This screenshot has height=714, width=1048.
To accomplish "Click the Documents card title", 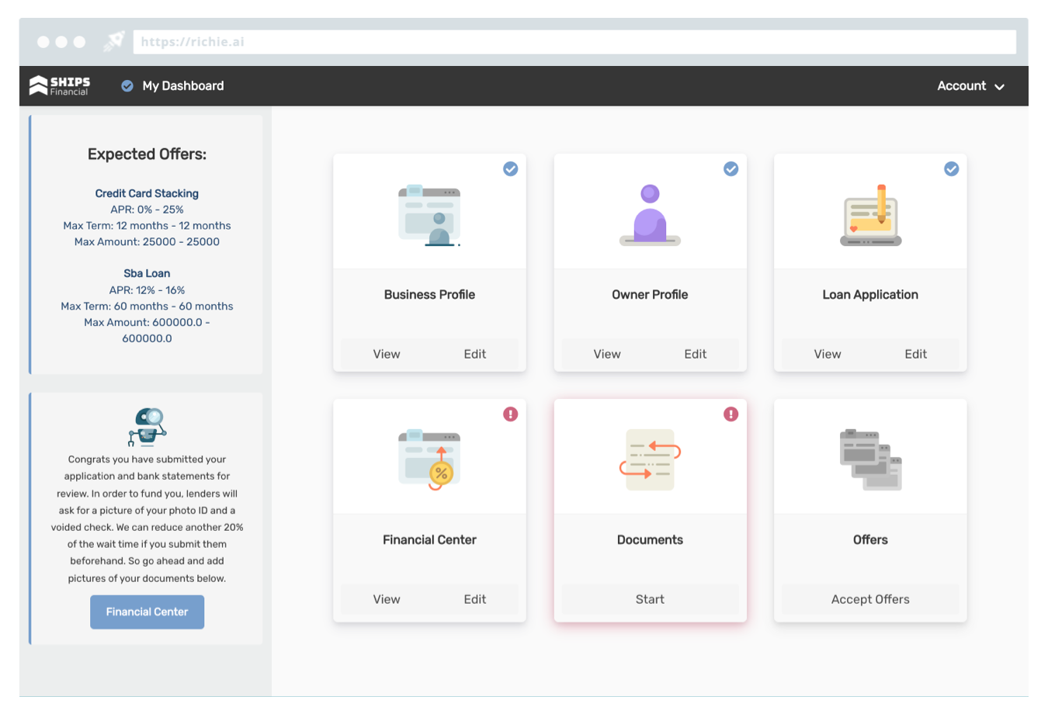I will 650,540.
